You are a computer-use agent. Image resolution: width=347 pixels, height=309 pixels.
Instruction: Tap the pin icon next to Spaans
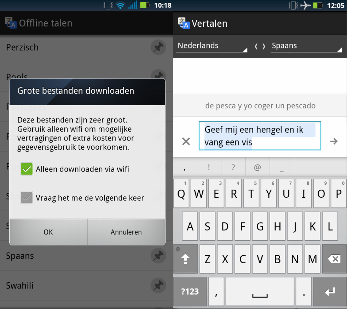[x=158, y=256]
